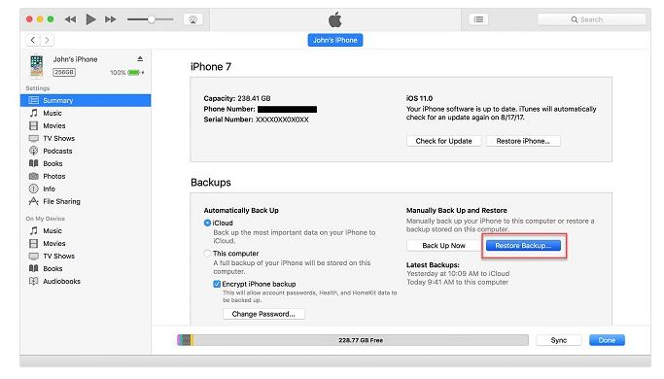Click the Restore iPhone... button
The width and height of the screenshot is (664, 379).
coord(523,141)
